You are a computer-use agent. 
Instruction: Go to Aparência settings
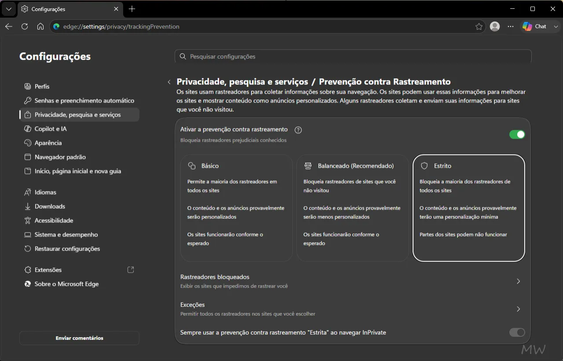(79, 143)
